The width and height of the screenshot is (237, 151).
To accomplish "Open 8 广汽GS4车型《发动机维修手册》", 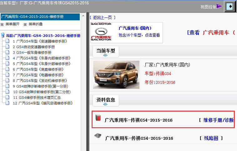I will tap(40, 81).
